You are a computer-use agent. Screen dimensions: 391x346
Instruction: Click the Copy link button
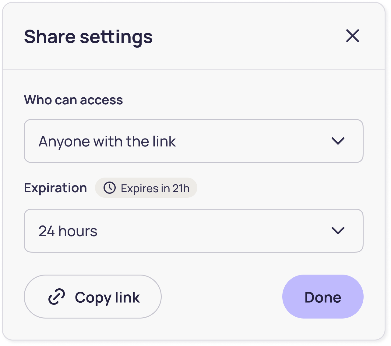coord(93,297)
